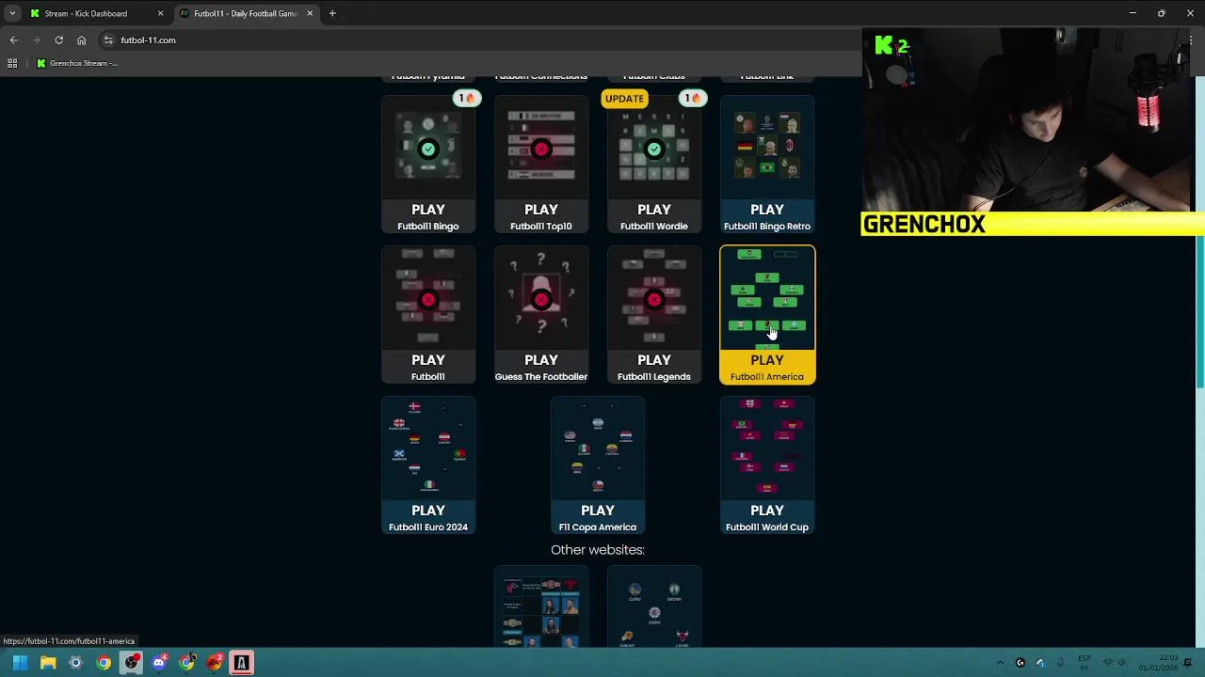Click the red X icon on Top10 card
Screen dimensions: 1205x677
pos(541,149)
